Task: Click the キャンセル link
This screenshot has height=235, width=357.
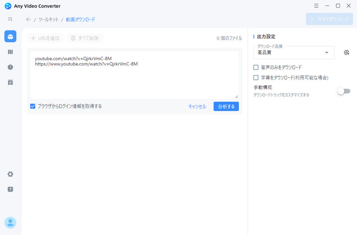Action: point(197,107)
